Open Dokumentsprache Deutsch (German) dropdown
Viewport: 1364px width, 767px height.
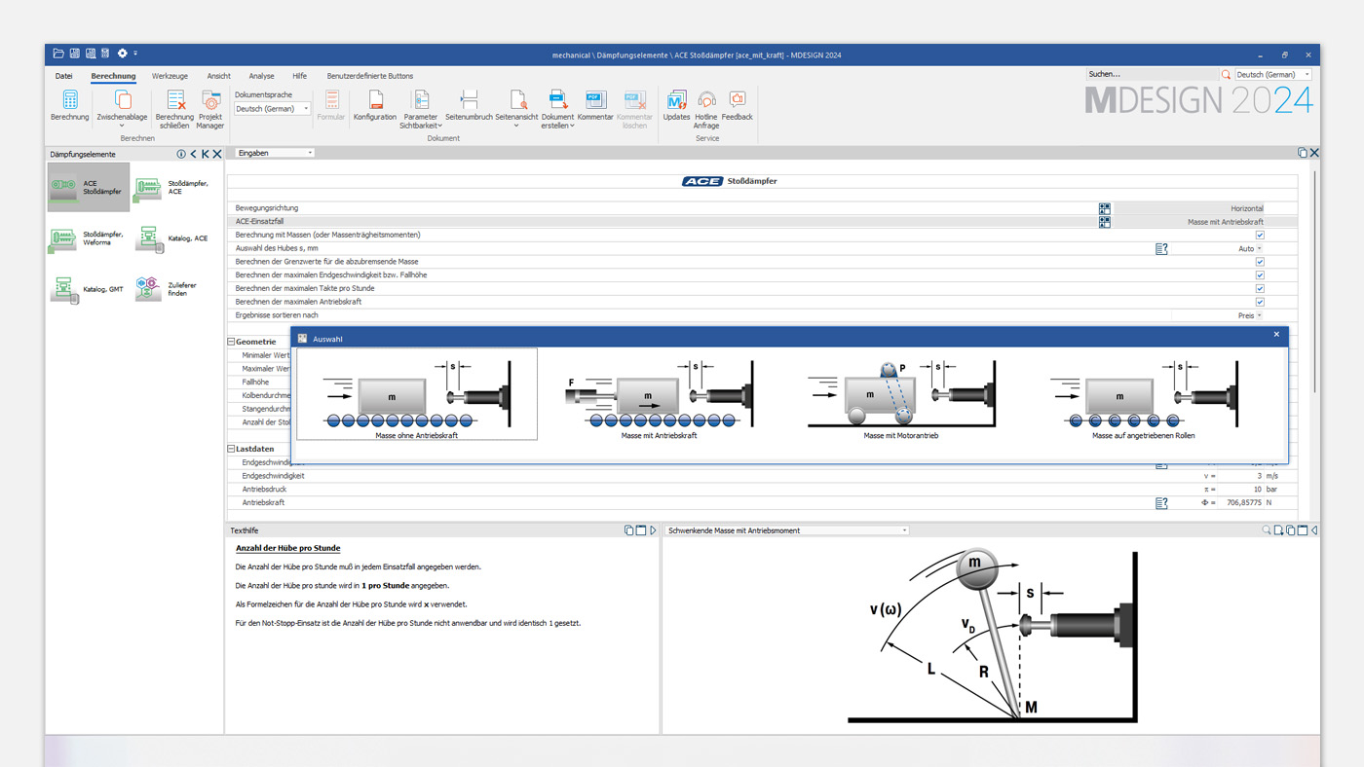coord(273,109)
